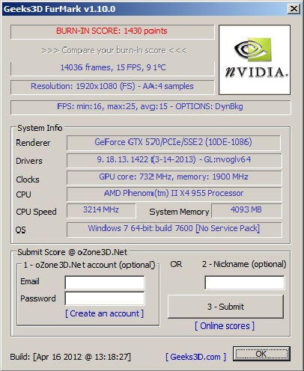304x371 pixels.
Task: Click the 3214 MHz CPU speed value
Action: click(101, 209)
